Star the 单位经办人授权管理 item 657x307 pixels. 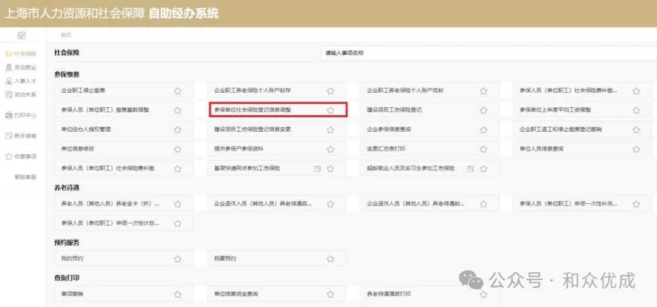(178, 129)
